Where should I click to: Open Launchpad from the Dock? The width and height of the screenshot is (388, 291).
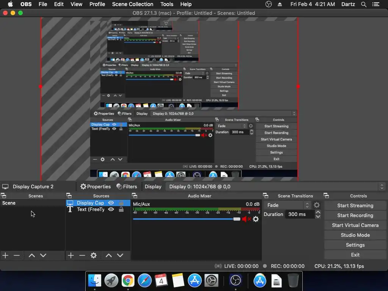pyautogui.click(x=111, y=280)
